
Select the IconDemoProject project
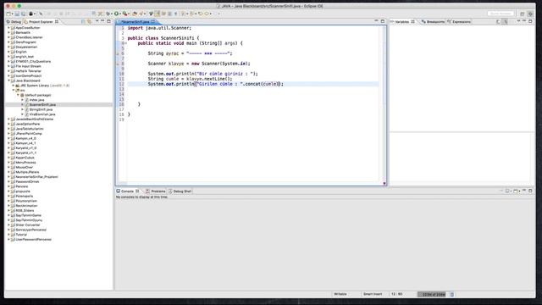coord(28,75)
